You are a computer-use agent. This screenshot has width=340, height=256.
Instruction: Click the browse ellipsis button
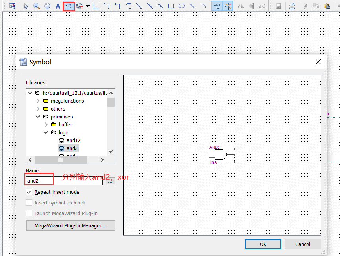(110, 181)
